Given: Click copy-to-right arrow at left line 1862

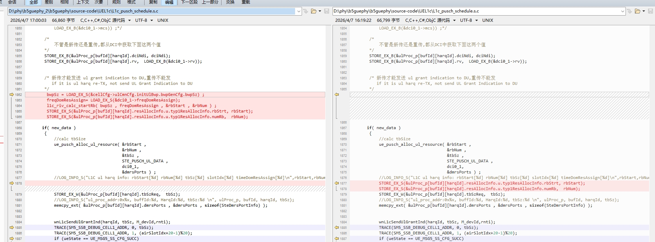Looking at the screenshot, I should point(11,95).
